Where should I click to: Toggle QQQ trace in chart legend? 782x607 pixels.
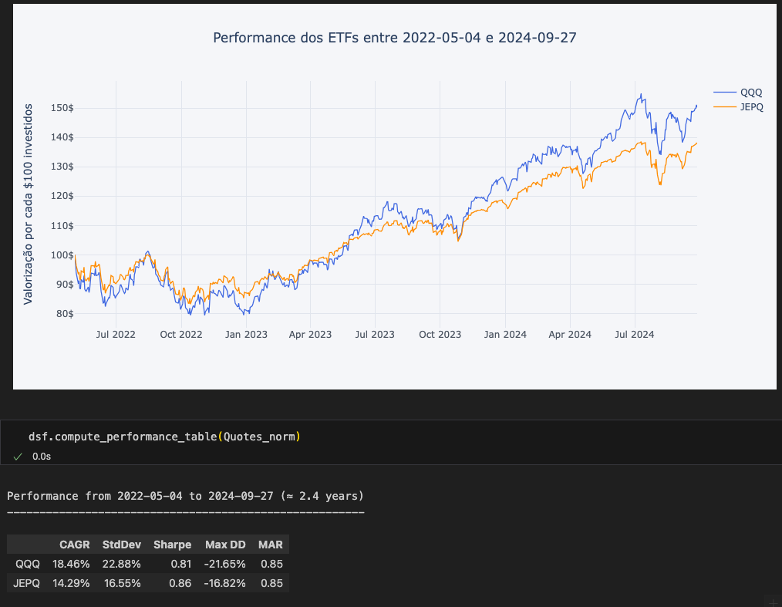click(750, 93)
